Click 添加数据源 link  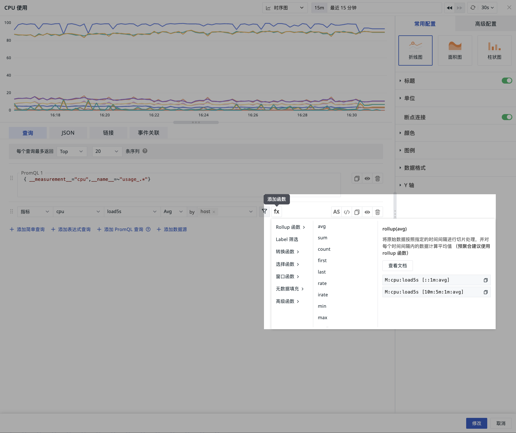[172, 229]
